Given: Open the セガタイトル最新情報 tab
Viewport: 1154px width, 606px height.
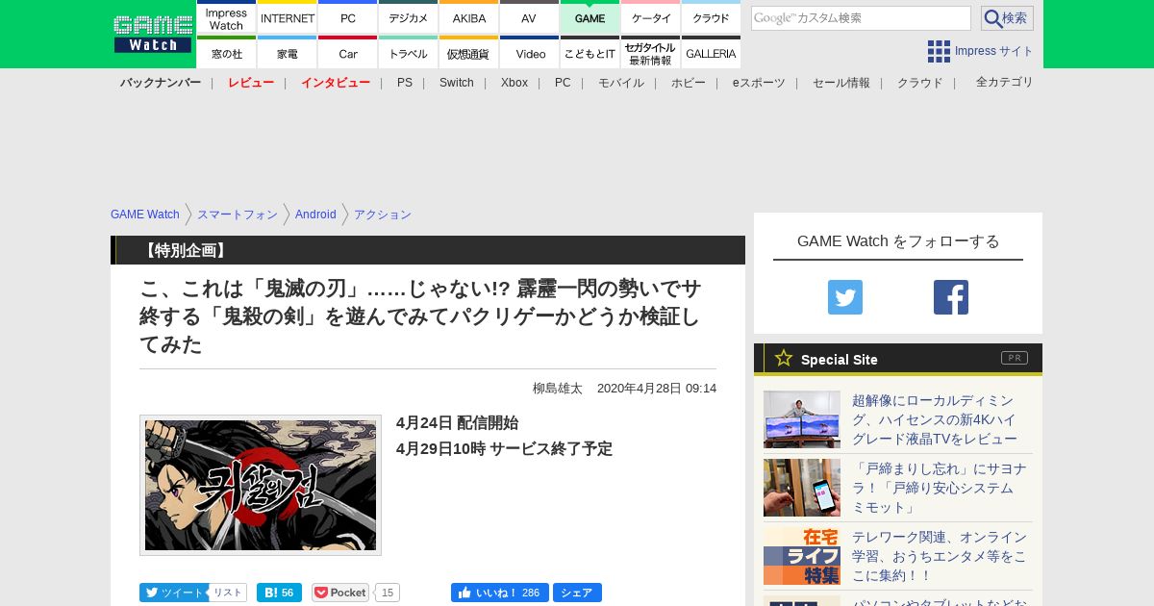Looking at the screenshot, I should pos(650,53).
